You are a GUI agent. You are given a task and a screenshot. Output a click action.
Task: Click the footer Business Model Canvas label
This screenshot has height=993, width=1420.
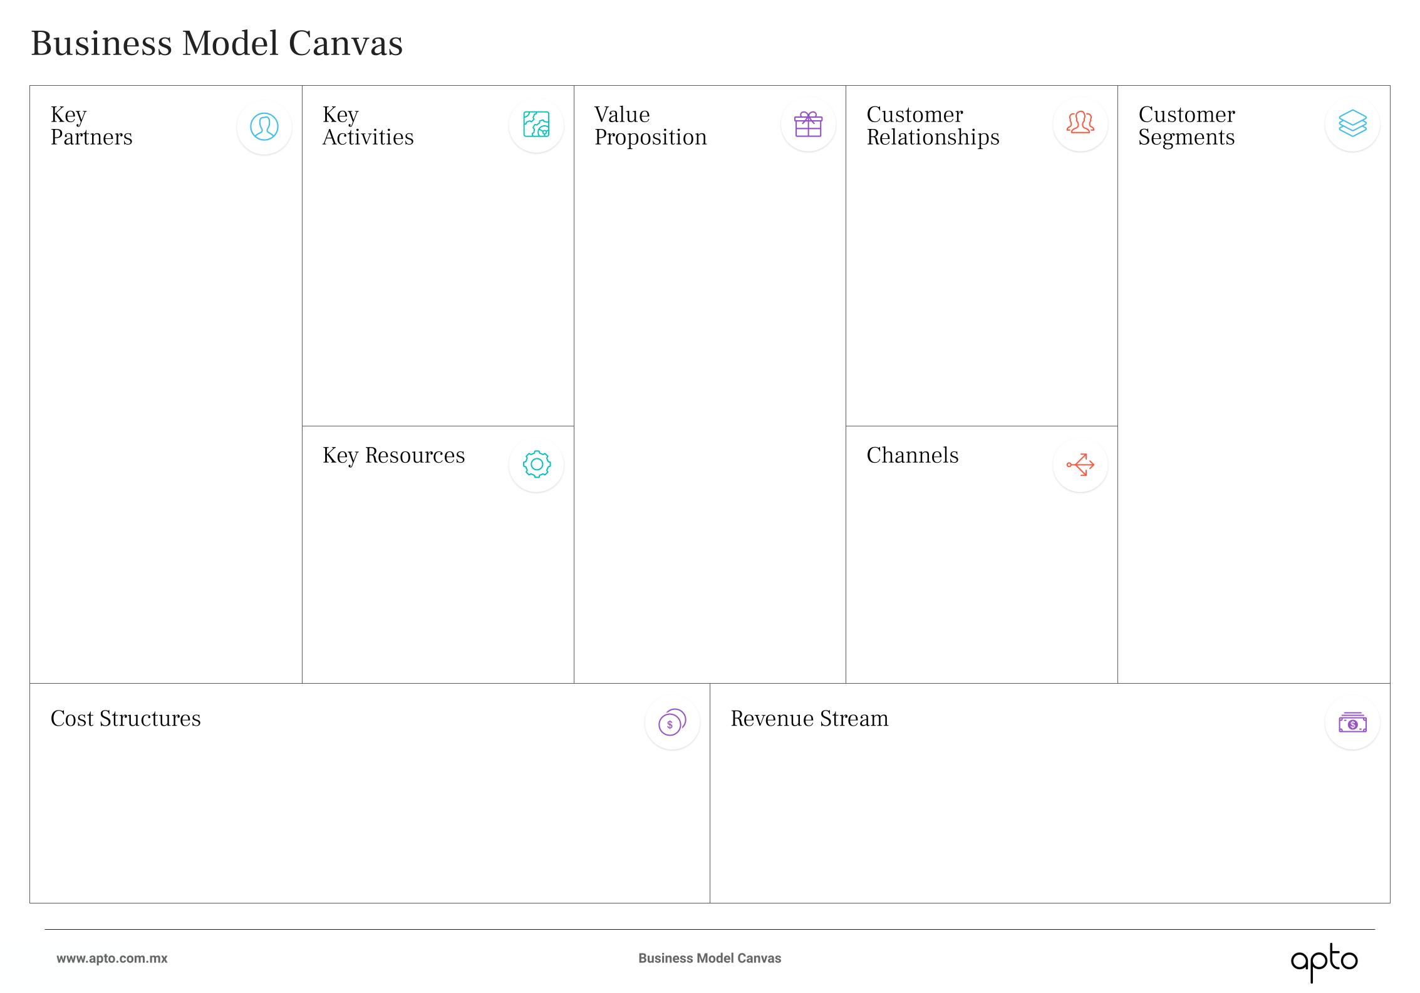[710, 959]
